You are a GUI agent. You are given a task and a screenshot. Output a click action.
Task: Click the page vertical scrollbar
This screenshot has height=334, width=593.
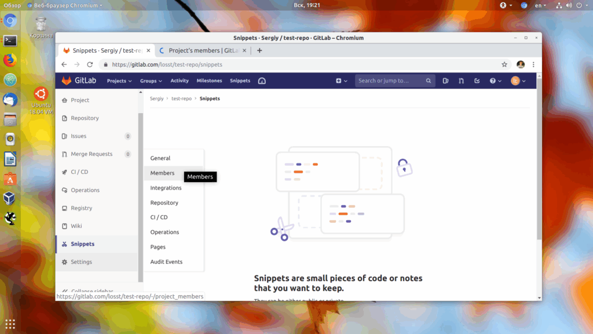(539, 159)
